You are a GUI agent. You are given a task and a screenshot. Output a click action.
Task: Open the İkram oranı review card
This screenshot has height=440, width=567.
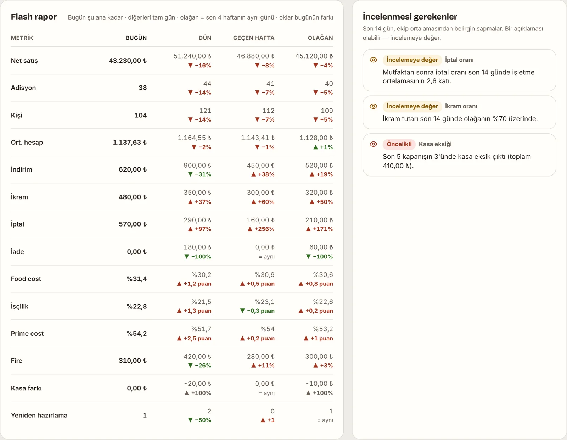click(x=459, y=112)
